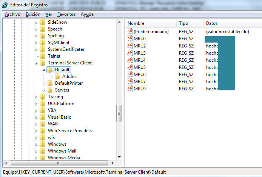Click the tree horizontal scroll left arrow
This screenshot has height=177, width=262.
(x=6, y=163)
